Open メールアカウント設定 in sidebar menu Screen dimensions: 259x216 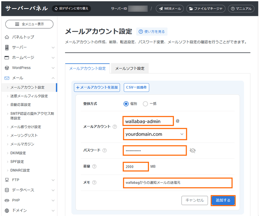(x=29, y=87)
